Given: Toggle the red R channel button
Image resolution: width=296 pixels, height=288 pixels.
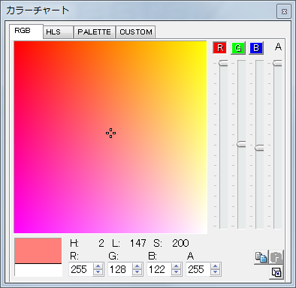Looking at the screenshot, I should 220,48.
